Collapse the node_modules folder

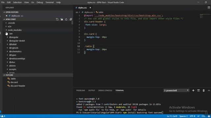[x=15, y=30]
